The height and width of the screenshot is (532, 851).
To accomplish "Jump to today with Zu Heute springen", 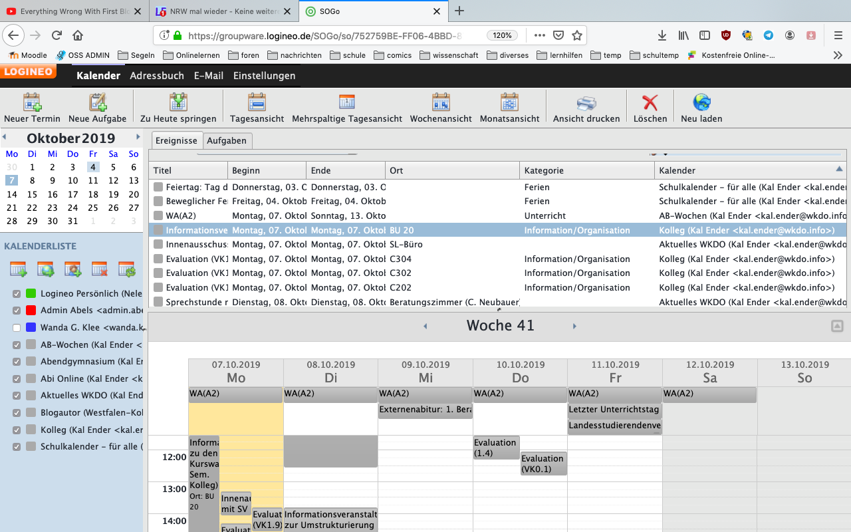I will point(178,102).
